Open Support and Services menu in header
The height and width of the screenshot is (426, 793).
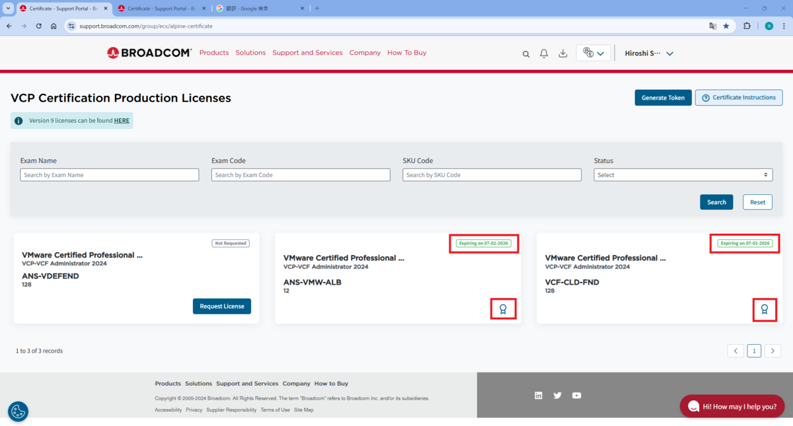tap(307, 53)
